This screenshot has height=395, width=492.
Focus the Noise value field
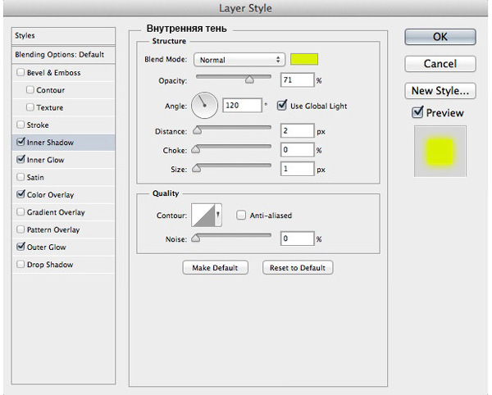click(x=297, y=238)
